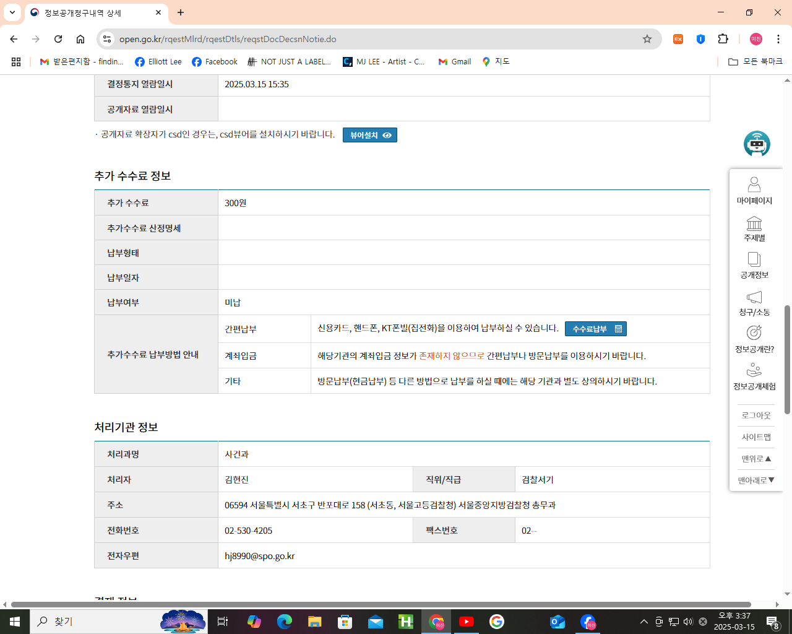Image resolution: width=792 pixels, height=634 pixels.
Task: Open the Chrome three-dot menu
Action: (778, 38)
